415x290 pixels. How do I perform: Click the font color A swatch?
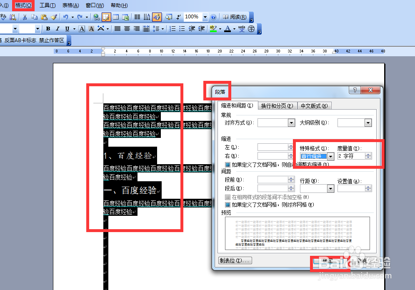click(x=227, y=29)
